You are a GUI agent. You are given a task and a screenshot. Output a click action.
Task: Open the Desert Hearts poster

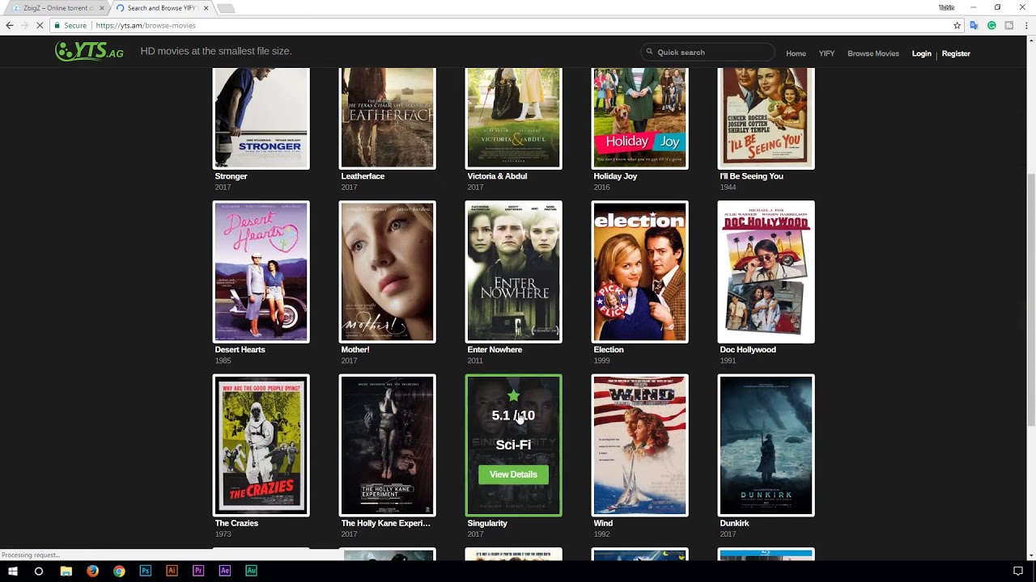tap(261, 272)
